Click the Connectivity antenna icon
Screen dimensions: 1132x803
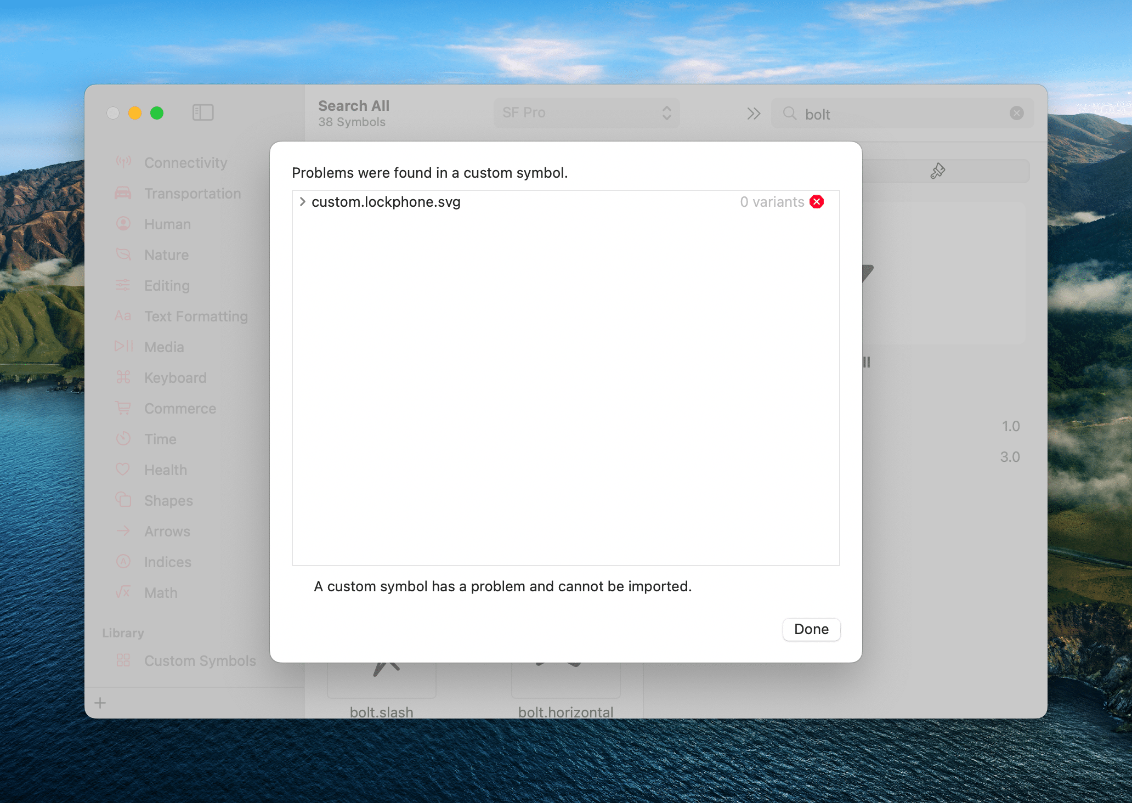pyautogui.click(x=123, y=162)
